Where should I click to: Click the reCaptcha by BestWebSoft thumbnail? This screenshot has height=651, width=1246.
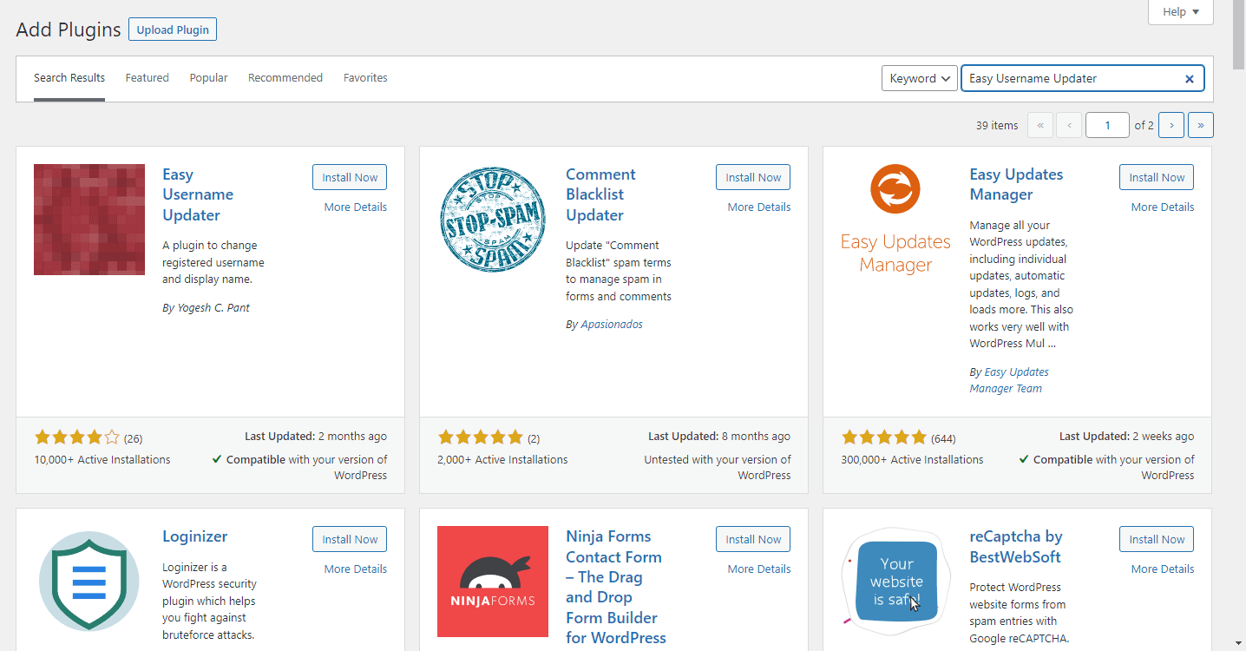(x=895, y=581)
